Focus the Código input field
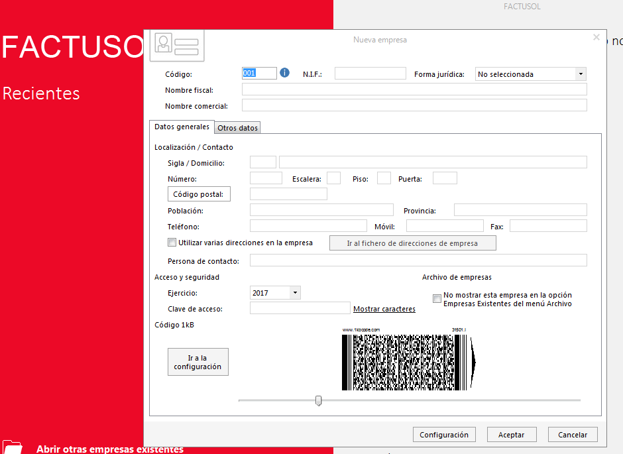The width and height of the screenshot is (623, 454). tap(259, 73)
